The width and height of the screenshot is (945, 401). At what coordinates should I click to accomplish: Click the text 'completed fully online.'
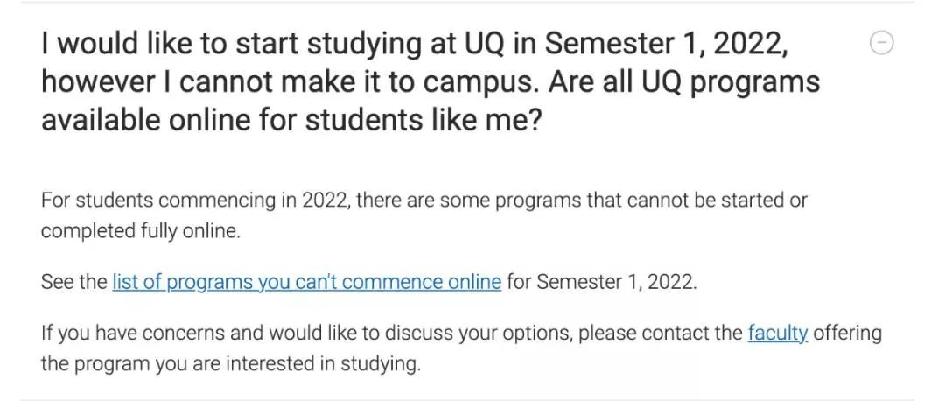140,231
